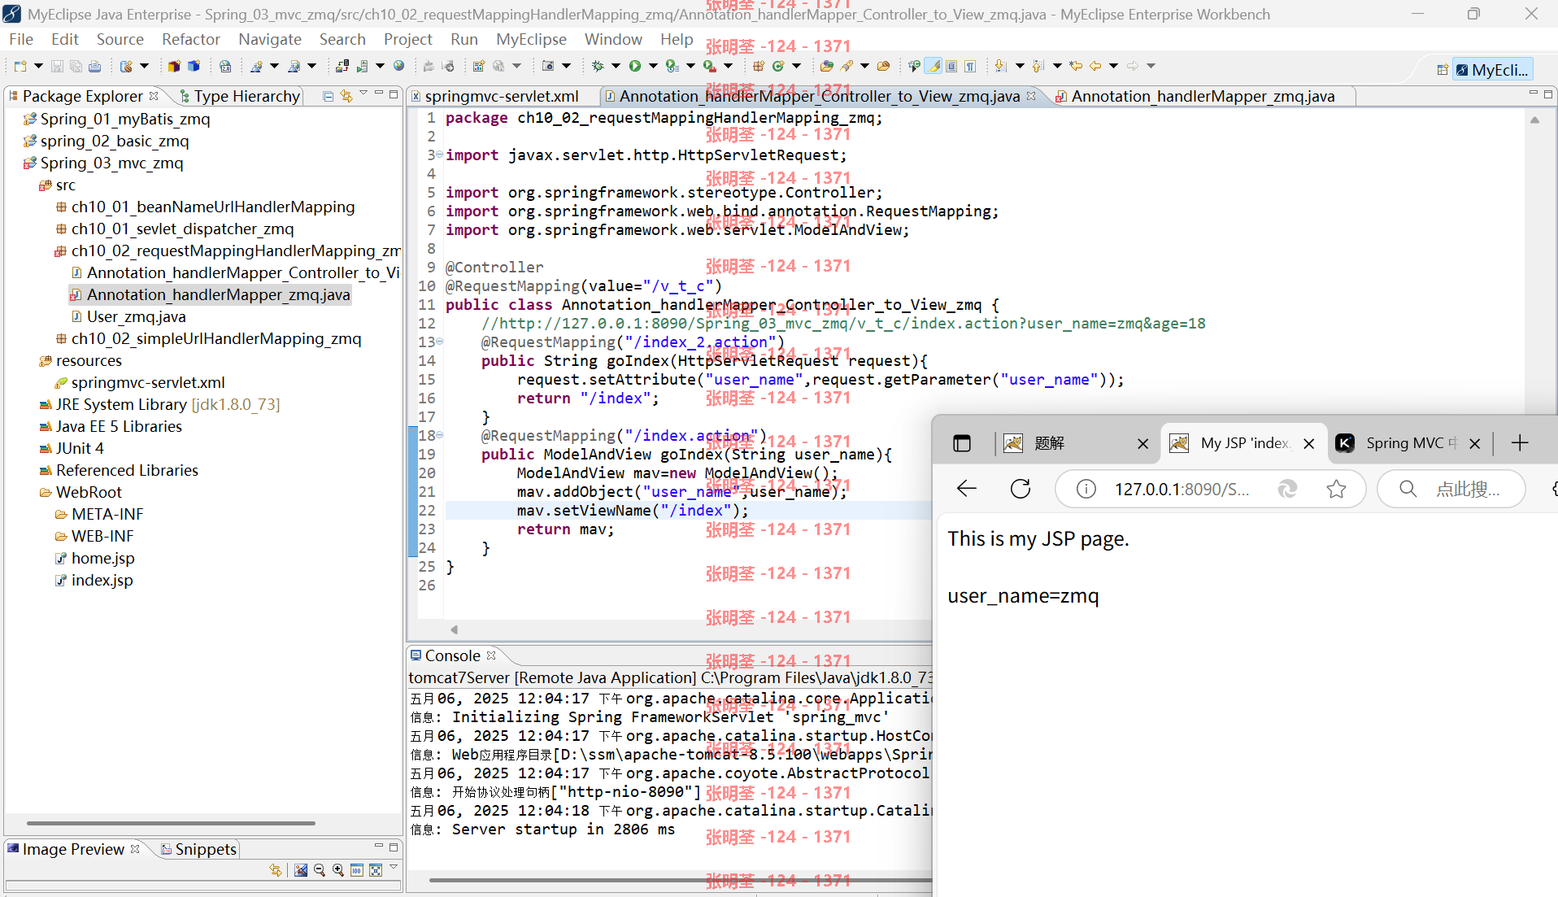Viewport: 1558px width, 897px height.
Task: Open dropdown arrow next to Run icon
Action: pos(653,67)
